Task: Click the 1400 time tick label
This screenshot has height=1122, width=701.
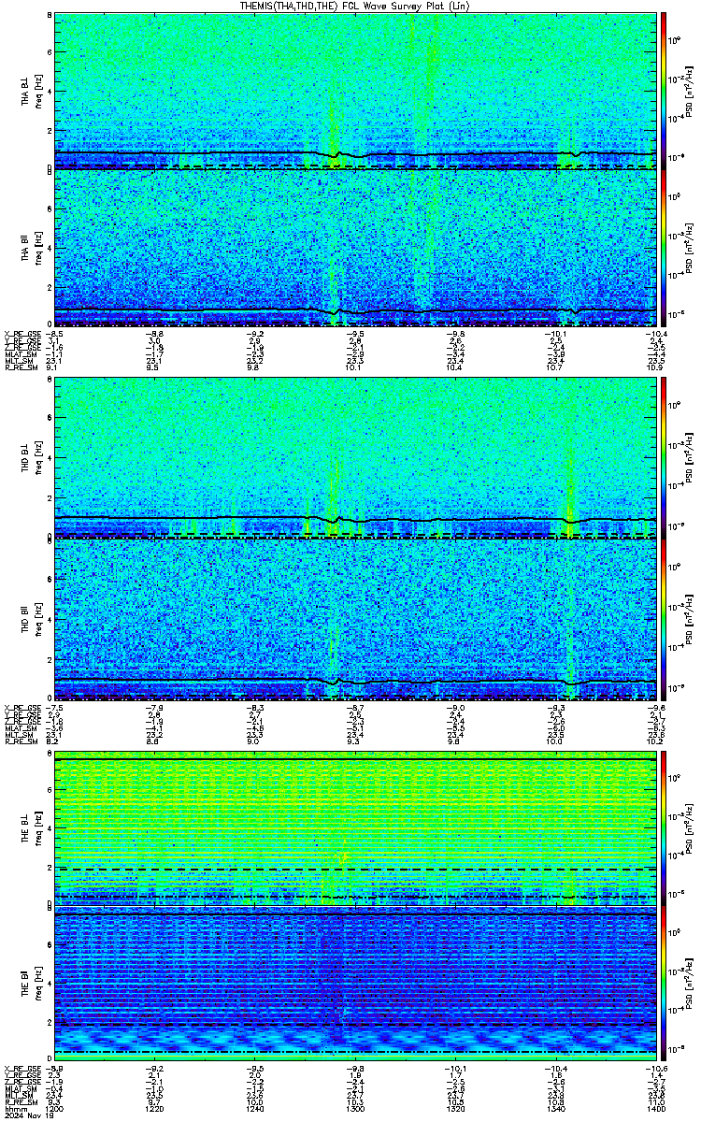Action: 654,1109
